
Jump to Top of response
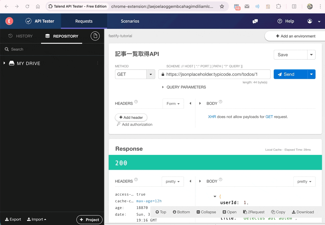pos(161,212)
